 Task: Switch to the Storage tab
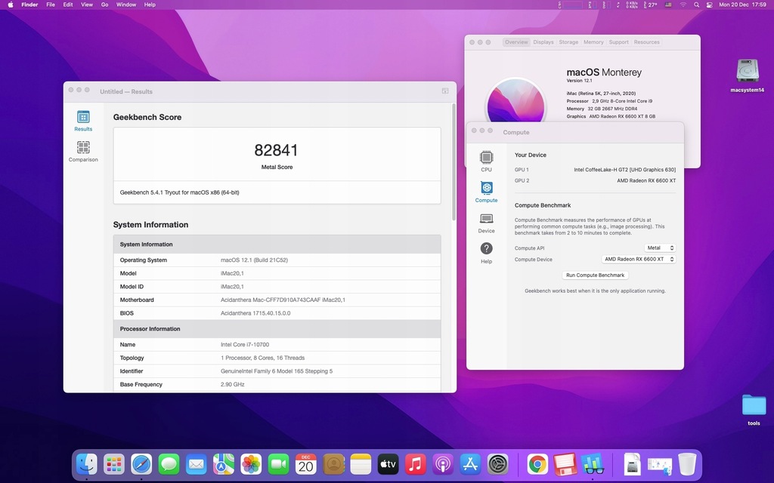(x=568, y=42)
